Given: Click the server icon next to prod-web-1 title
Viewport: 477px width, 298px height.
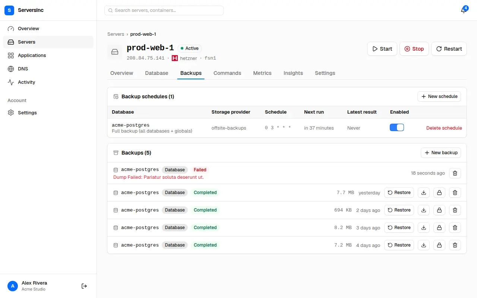Looking at the screenshot, I should (115, 52).
